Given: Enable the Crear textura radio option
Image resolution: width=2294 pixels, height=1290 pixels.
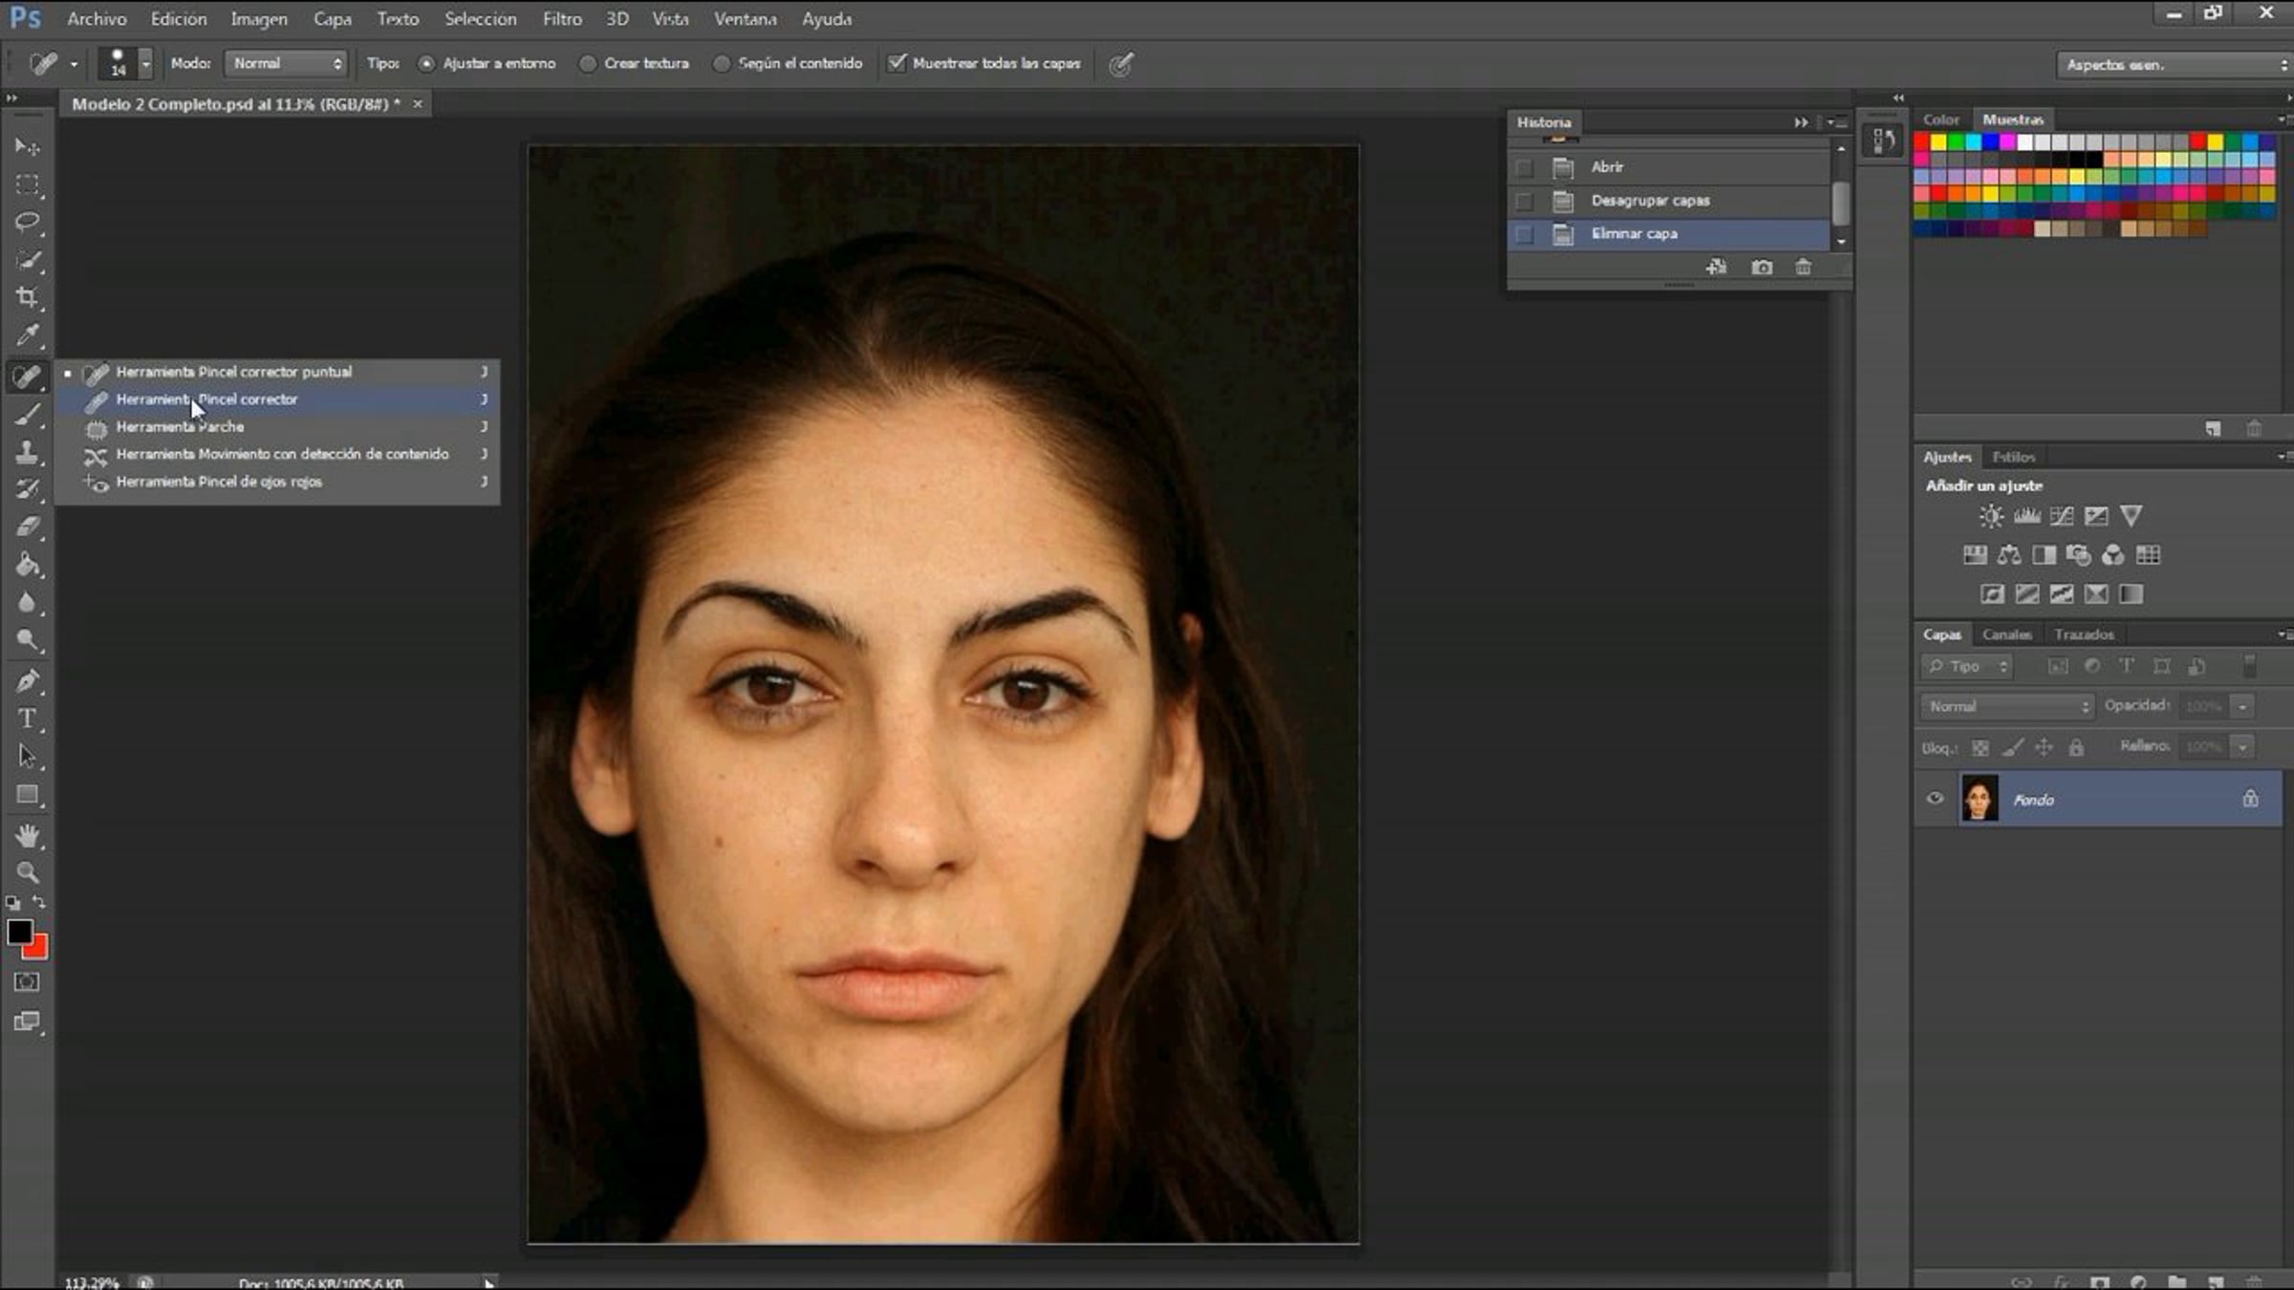Looking at the screenshot, I should [x=589, y=64].
